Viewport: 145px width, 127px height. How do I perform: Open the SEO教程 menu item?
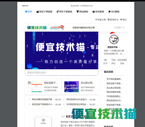tap(114, 12)
